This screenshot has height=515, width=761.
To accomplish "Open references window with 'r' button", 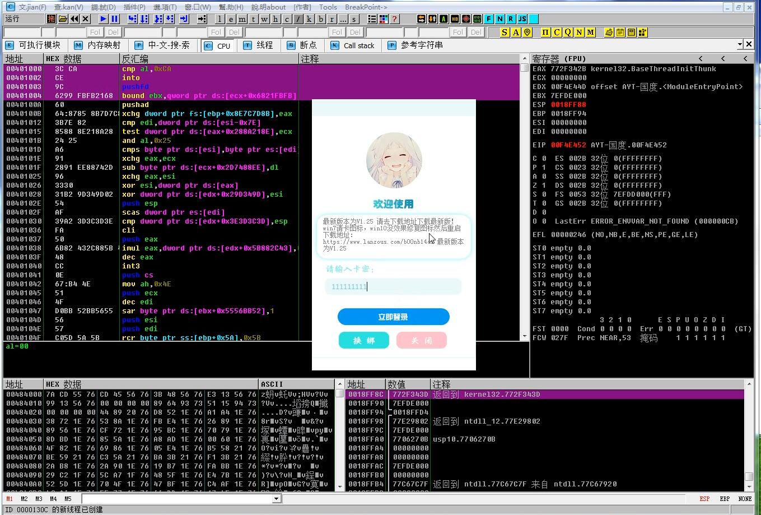I will (x=332, y=18).
